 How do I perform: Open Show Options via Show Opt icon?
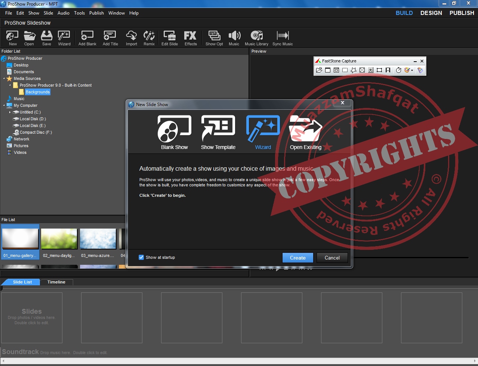coord(214,37)
